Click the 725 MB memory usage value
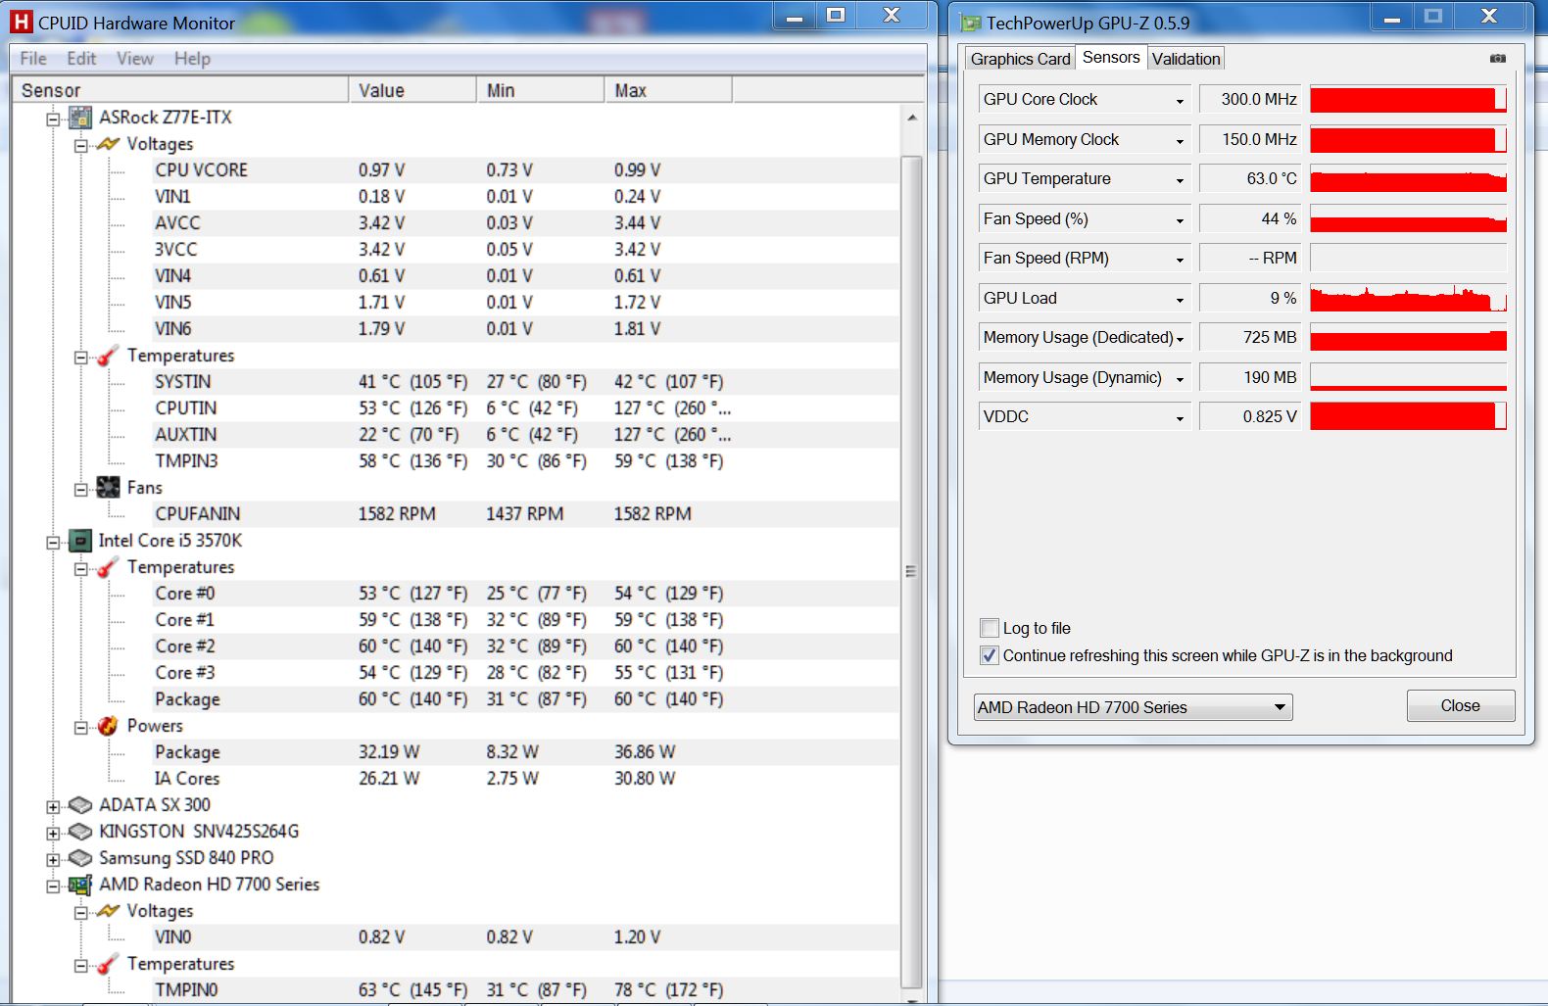This screenshot has width=1548, height=1006. click(x=1250, y=338)
